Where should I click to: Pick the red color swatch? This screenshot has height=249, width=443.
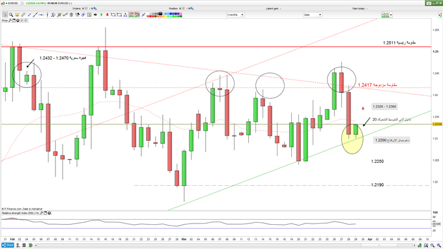tap(150, 16)
